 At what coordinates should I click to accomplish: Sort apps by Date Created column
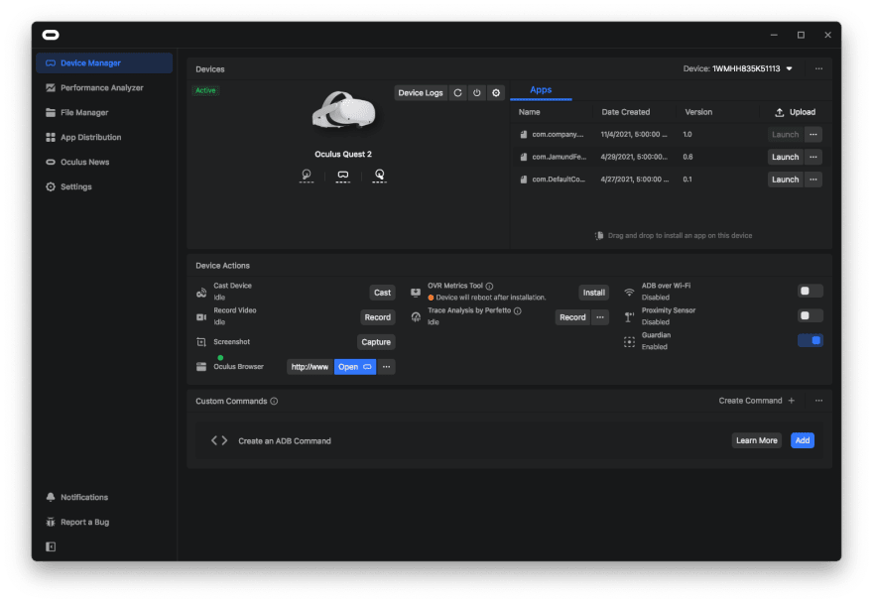(x=625, y=112)
